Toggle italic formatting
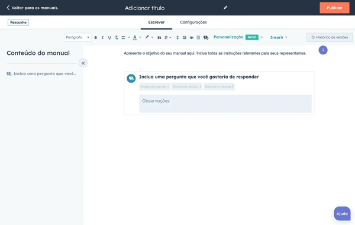355x225 pixels. pyautogui.click(x=102, y=38)
